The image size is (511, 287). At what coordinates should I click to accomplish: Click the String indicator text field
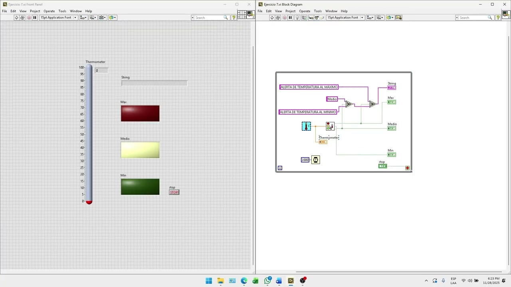(x=154, y=83)
